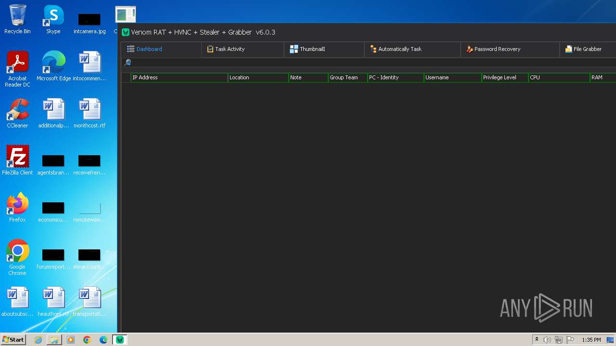Open media player from taskbar
The image size is (616, 346).
(x=71, y=340)
